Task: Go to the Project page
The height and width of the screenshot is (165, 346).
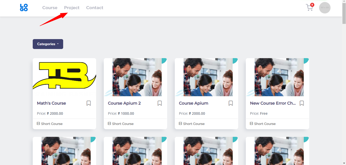Action: pyautogui.click(x=72, y=8)
